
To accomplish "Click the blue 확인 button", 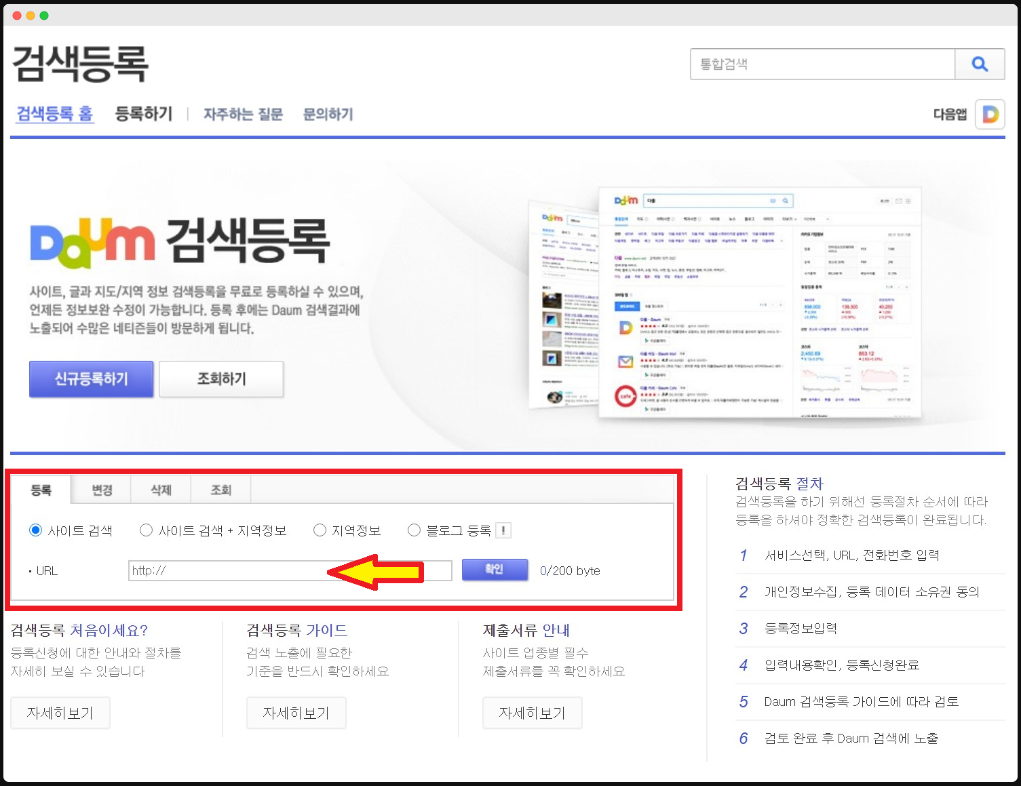I will 495,570.
